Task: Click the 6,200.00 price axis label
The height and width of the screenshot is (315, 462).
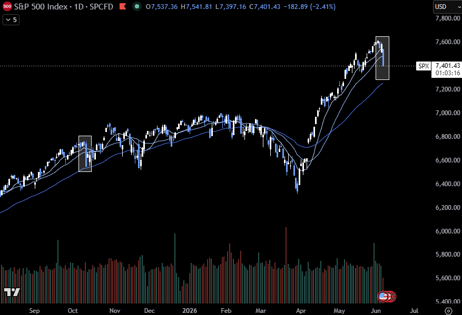Action: click(448, 208)
